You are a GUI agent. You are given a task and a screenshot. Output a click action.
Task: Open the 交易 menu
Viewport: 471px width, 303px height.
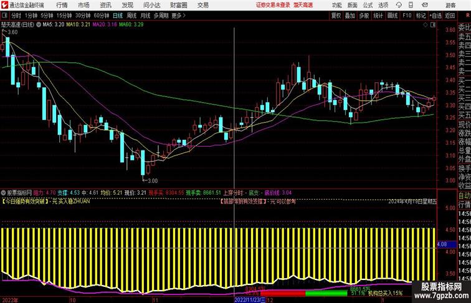(x=202, y=5)
